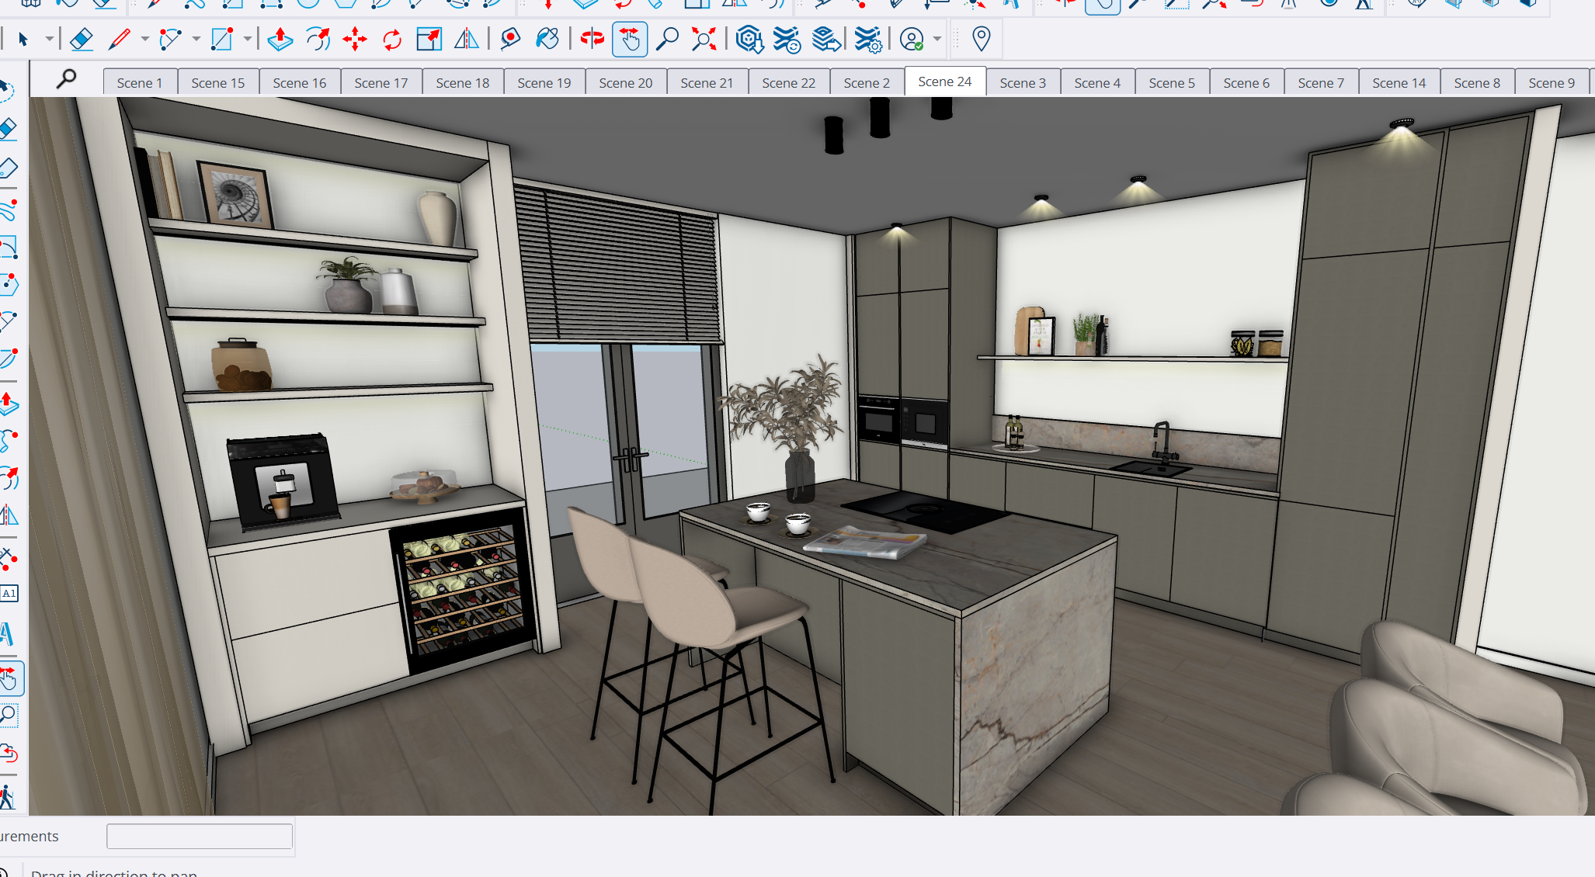
Task: Toggle the Pan tool in top toolbar
Action: point(629,39)
